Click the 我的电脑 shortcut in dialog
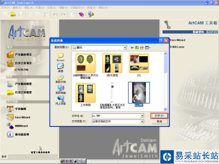 point(60,89)
